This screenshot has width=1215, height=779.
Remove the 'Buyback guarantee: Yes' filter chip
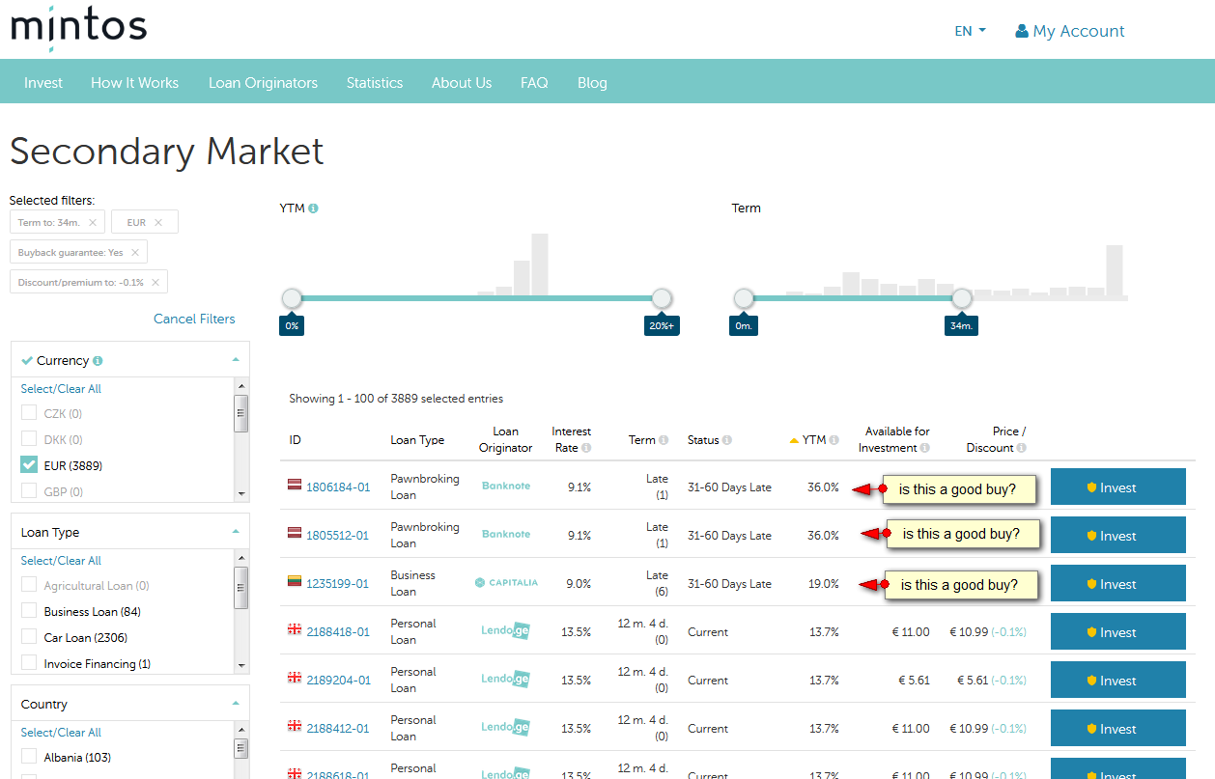click(x=135, y=253)
